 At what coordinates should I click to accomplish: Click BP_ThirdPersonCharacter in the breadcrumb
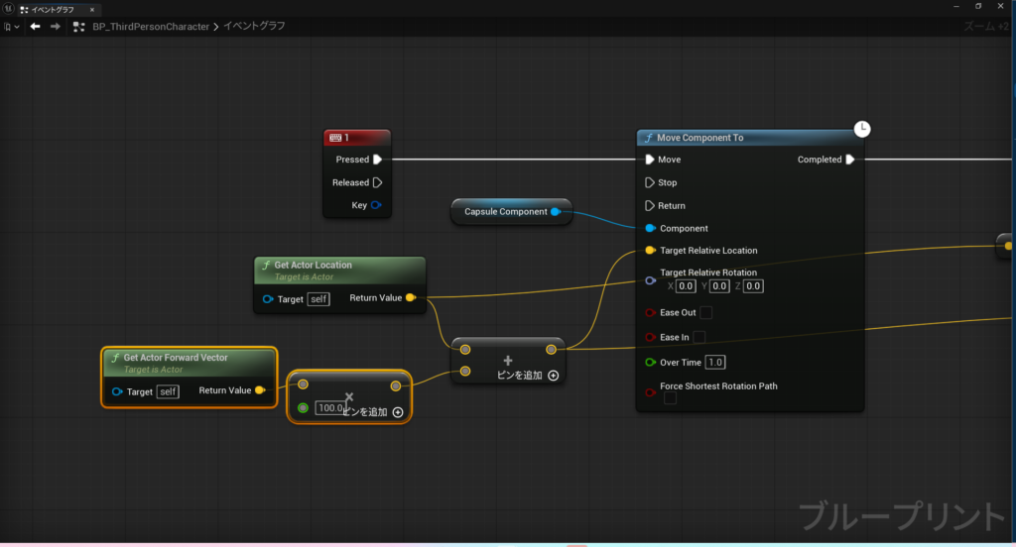152,27
